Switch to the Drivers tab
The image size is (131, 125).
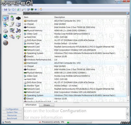47,105
